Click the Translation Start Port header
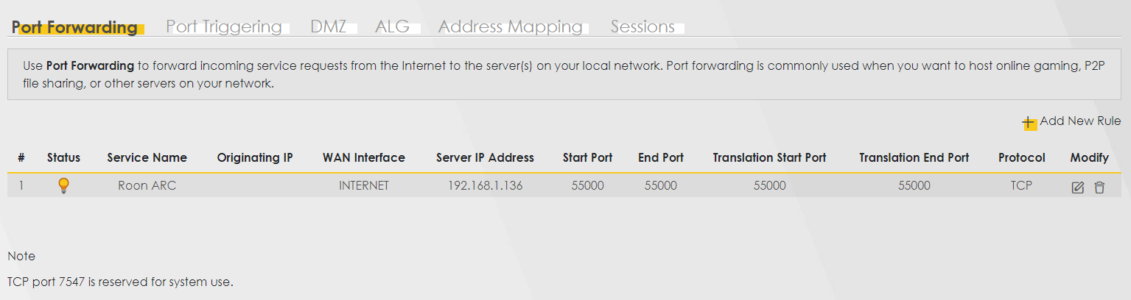The width and height of the screenshot is (1131, 300). click(769, 158)
